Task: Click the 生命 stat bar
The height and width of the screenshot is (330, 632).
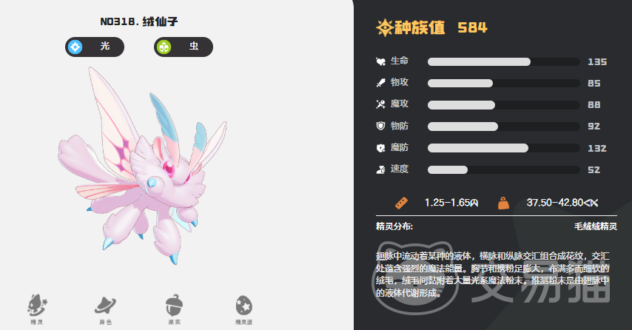Action: pos(503,61)
